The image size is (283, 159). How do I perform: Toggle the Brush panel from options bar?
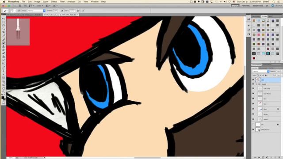point(19,11)
